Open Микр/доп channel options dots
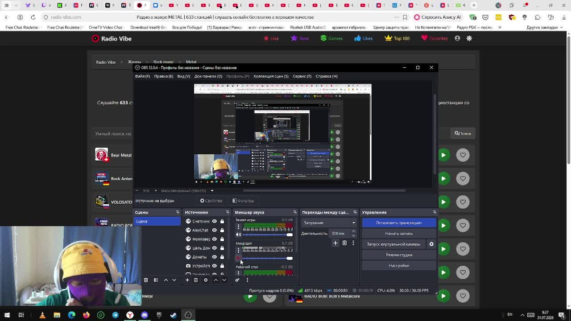 pyautogui.click(x=238, y=251)
